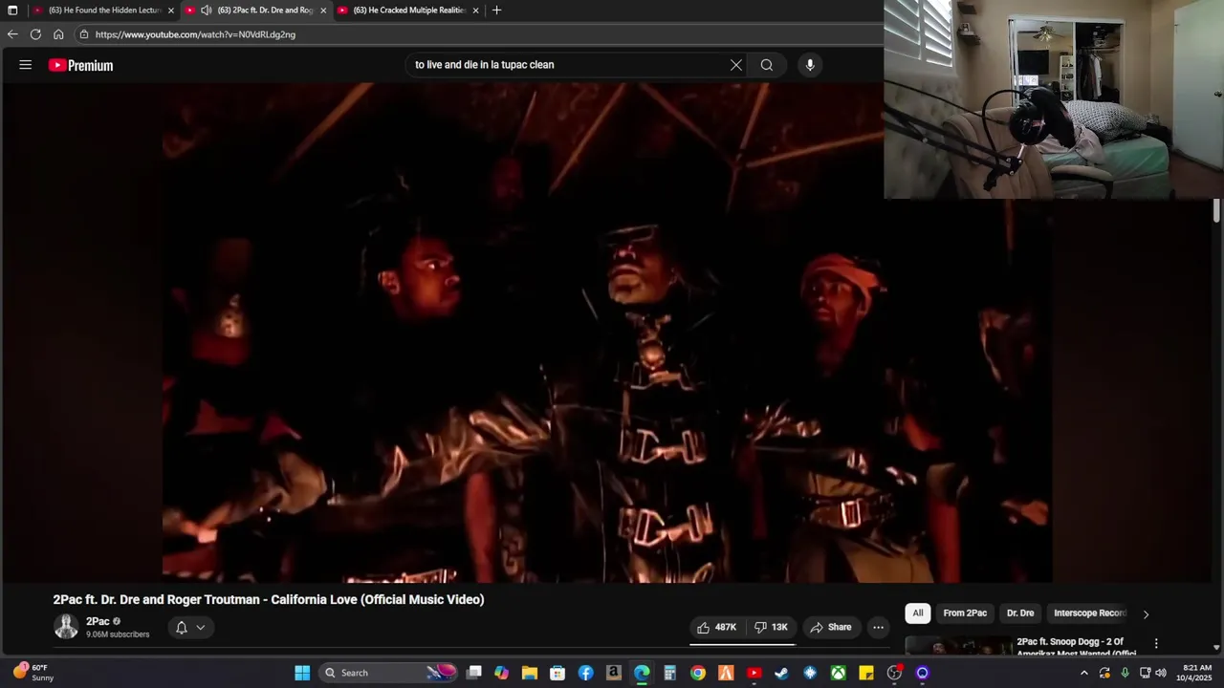Start voice search with microphone
This screenshot has height=688, width=1224.
point(810,65)
